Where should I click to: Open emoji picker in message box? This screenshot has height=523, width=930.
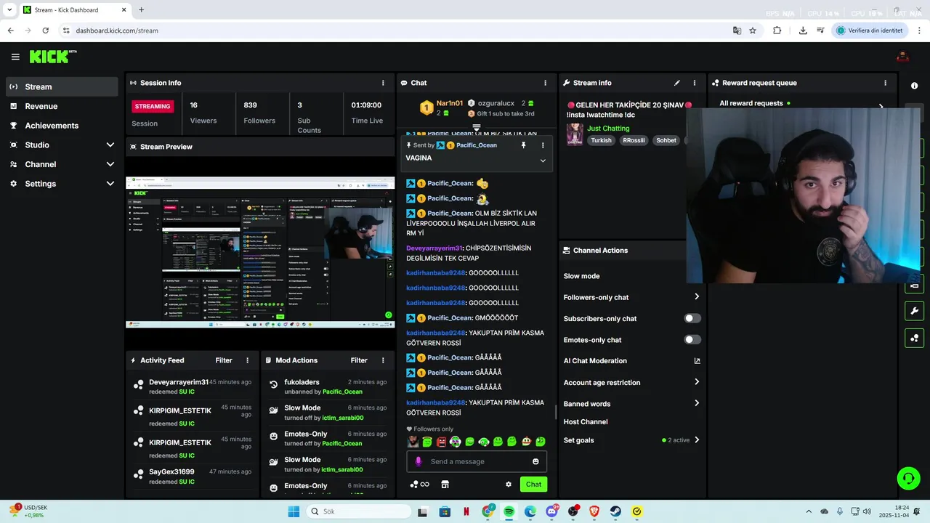click(535, 461)
